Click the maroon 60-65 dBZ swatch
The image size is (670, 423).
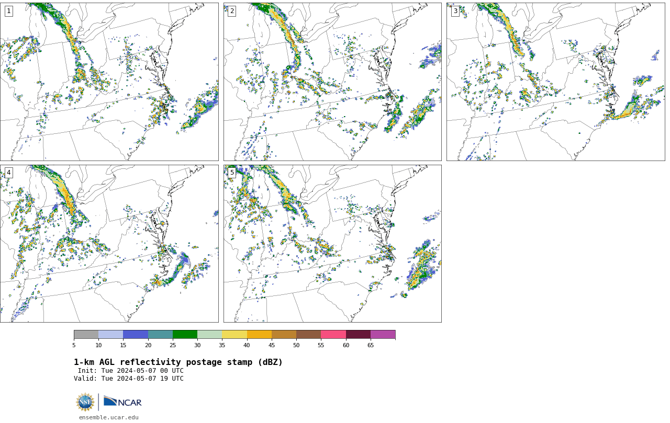pos(358,335)
